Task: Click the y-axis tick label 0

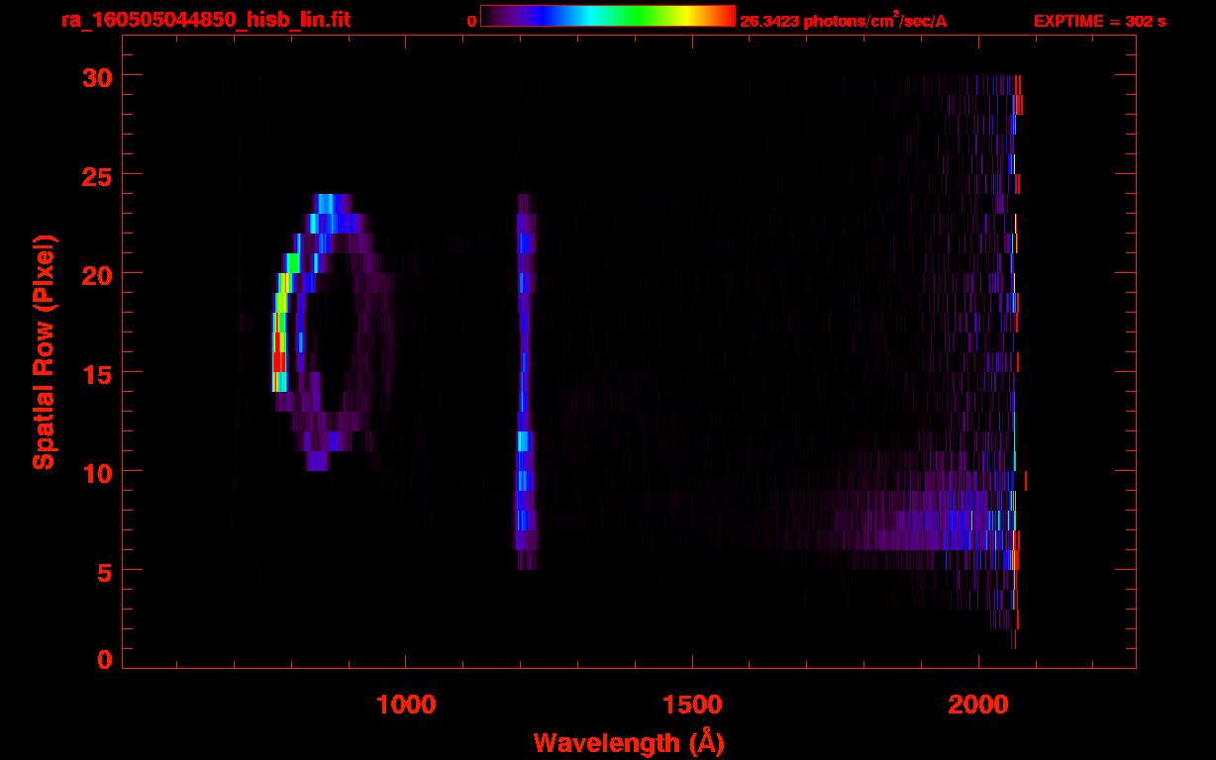Action: 104,658
